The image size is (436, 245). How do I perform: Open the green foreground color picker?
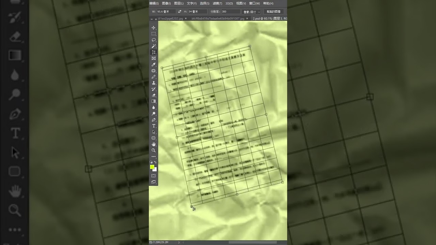(152, 167)
